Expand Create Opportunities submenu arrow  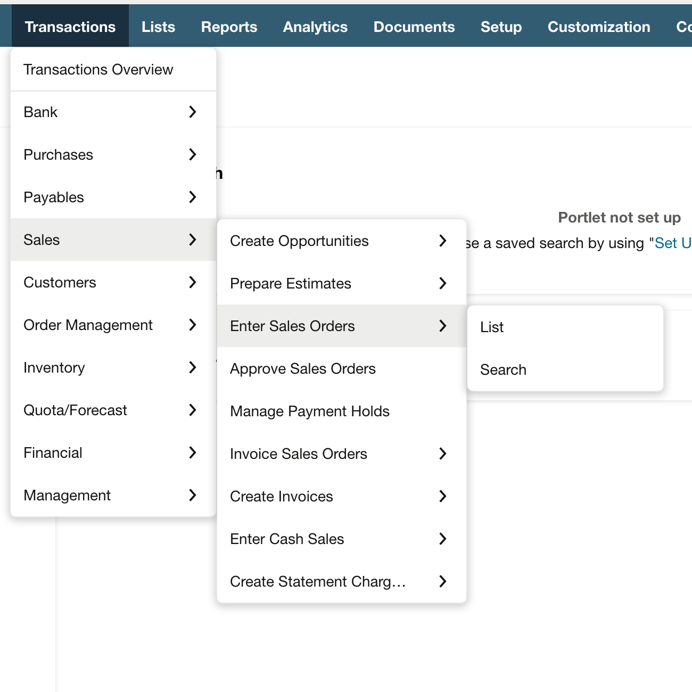443,241
